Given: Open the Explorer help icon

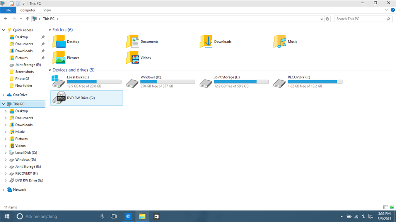Looking at the screenshot, I should (x=393, y=10).
